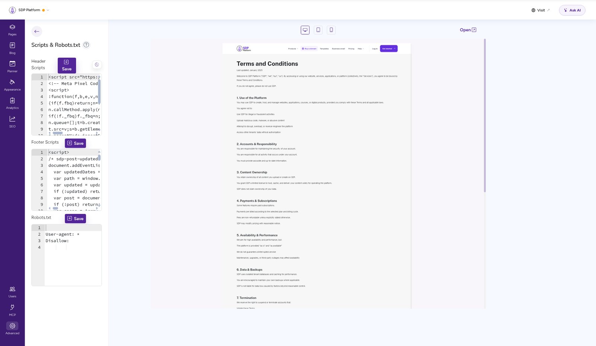Click the SDP Platform logo icon
The height and width of the screenshot is (346, 596).
click(x=12, y=10)
